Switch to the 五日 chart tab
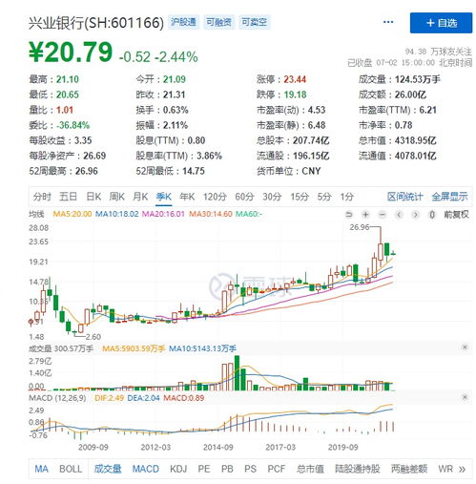Viewport: 476px width, 484px height. (x=68, y=197)
